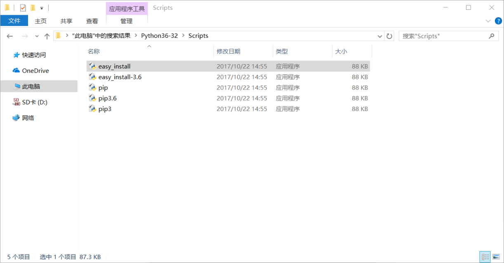Expand the address bar history dropdown
This screenshot has width=504, height=263.
click(x=379, y=36)
